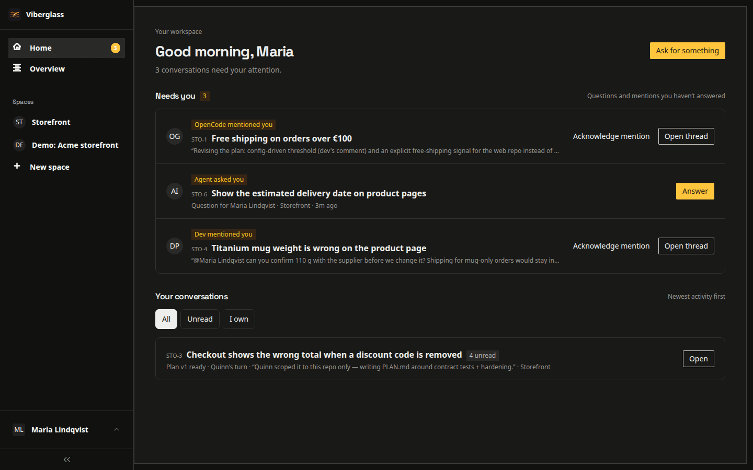Open Demo: Acme storefront space
Image resolution: width=753 pixels, height=470 pixels.
tap(66, 145)
